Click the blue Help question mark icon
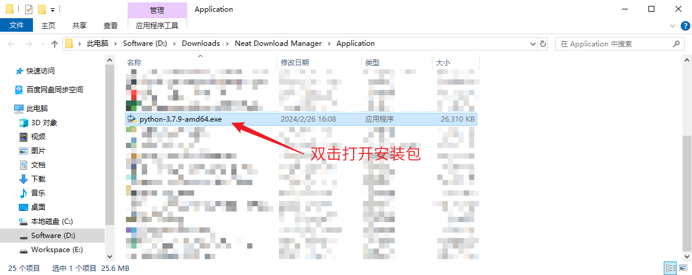Viewport: 692px width, 275px height. coord(685,25)
